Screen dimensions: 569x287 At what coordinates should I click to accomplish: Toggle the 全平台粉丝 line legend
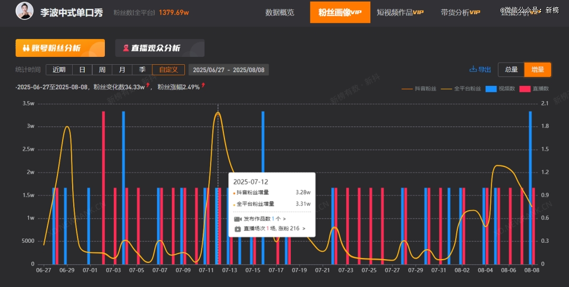[x=461, y=88]
